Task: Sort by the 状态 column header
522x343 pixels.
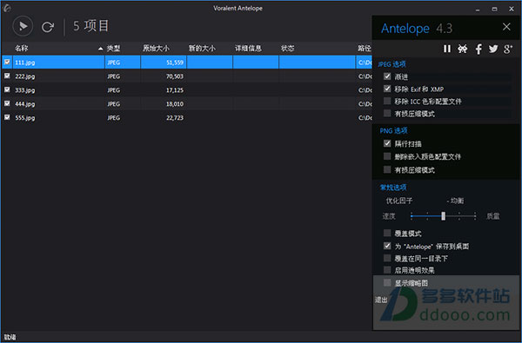Action: (287, 49)
